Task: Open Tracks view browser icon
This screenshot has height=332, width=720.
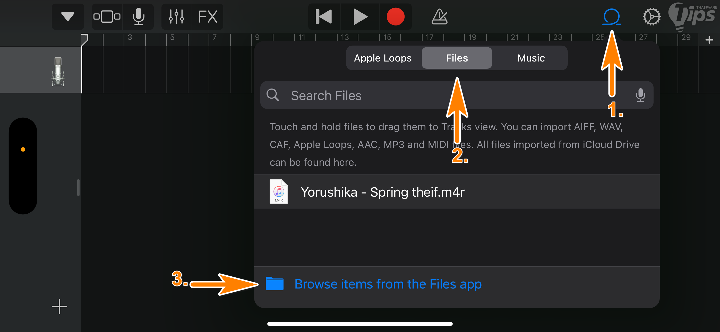Action: tap(107, 17)
